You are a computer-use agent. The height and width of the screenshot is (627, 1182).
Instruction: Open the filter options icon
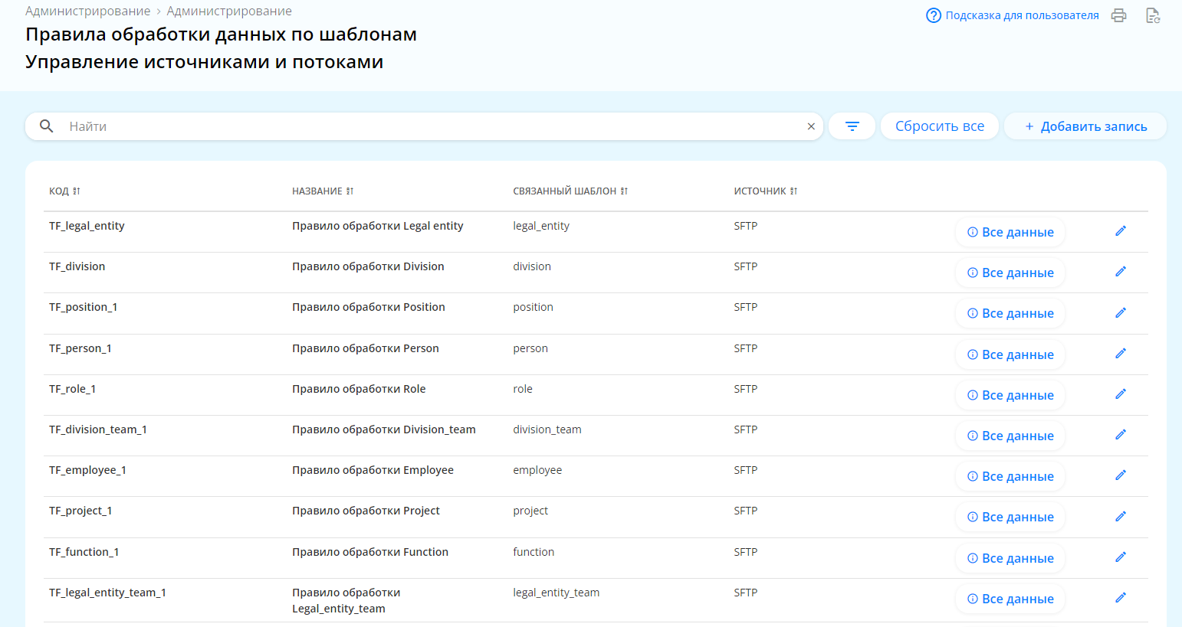coord(852,126)
